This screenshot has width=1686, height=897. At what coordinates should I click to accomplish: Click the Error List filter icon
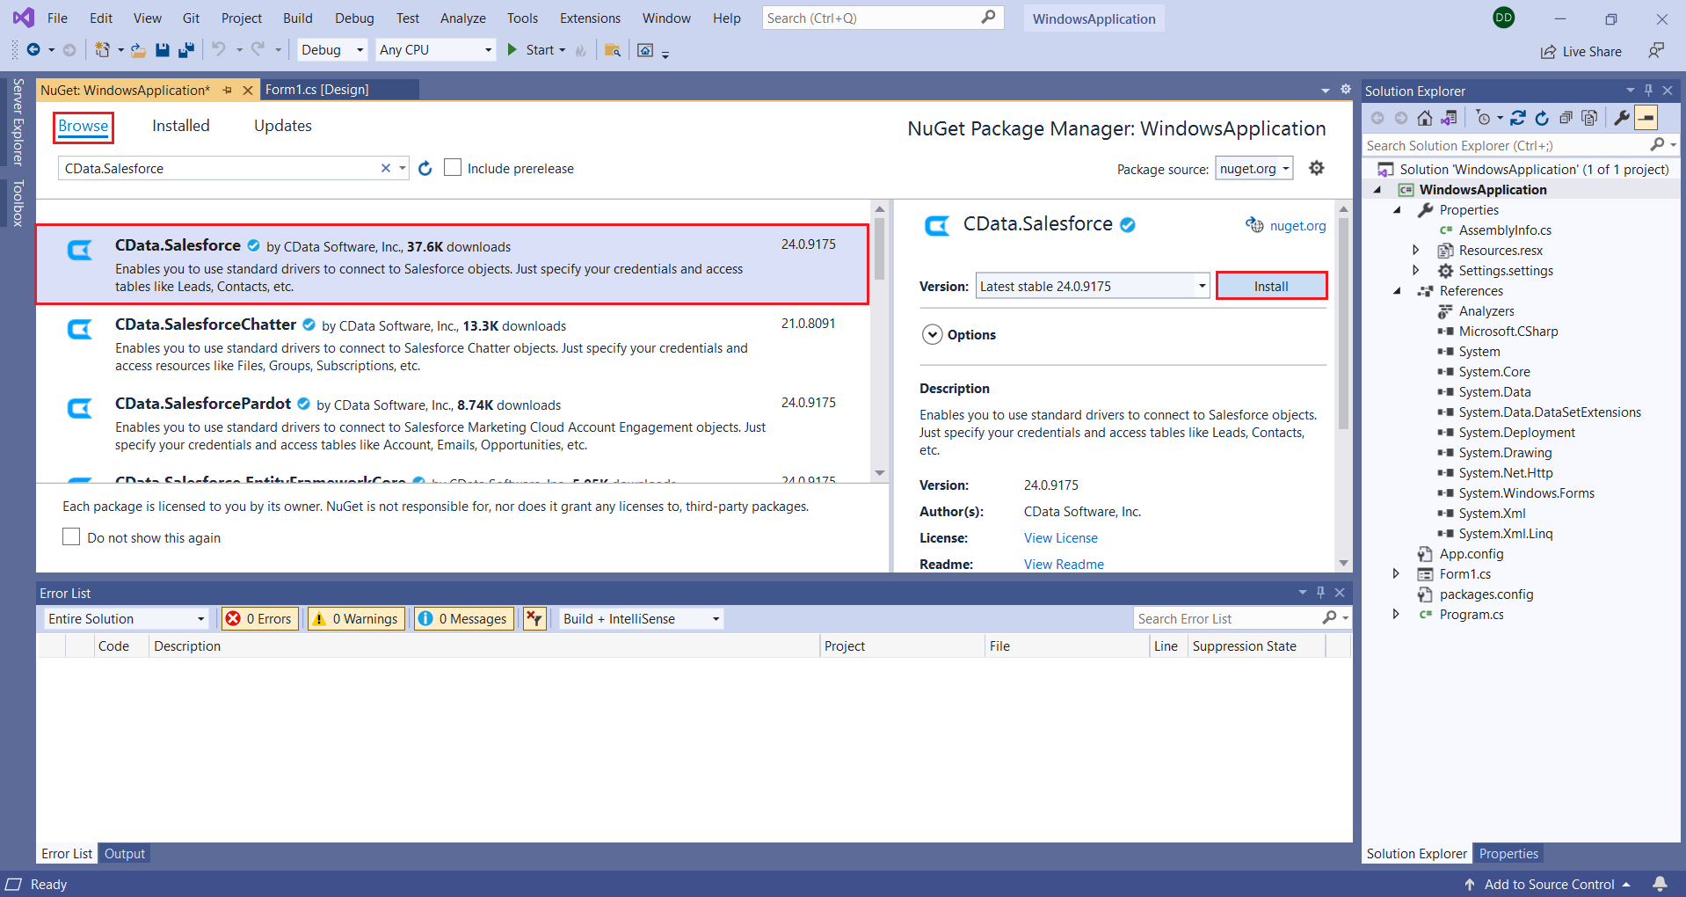coord(534,618)
